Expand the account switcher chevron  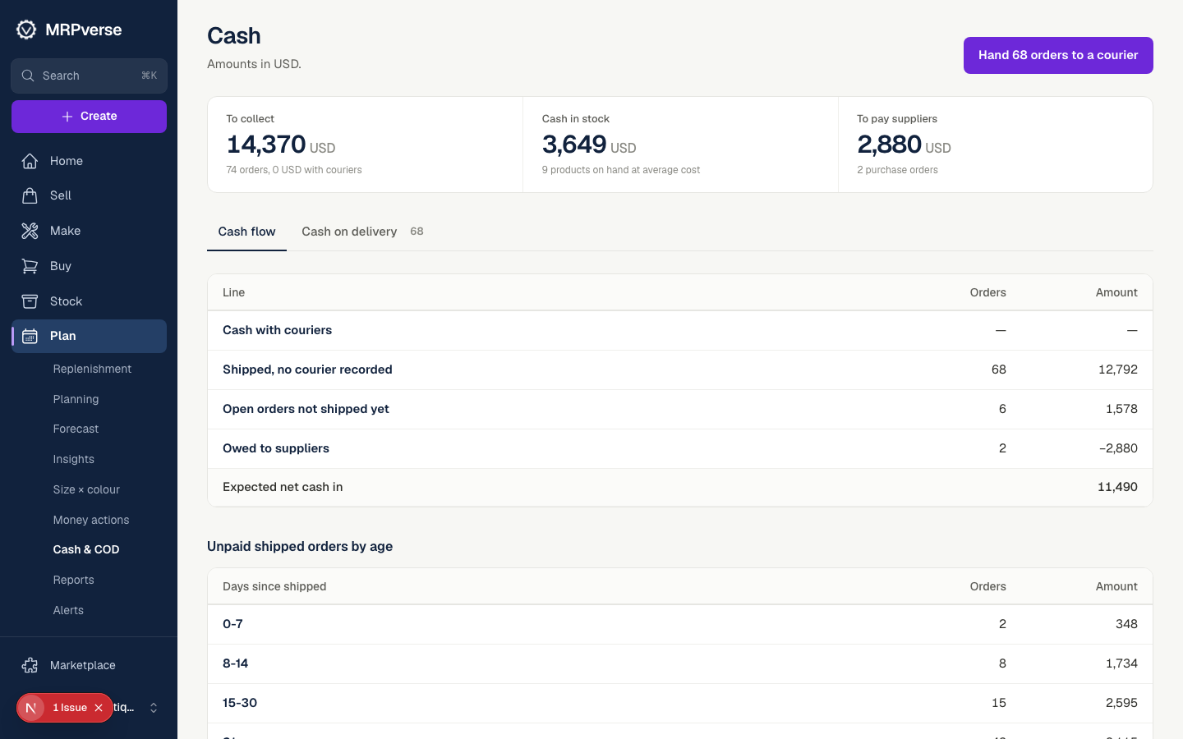(x=154, y=708)
